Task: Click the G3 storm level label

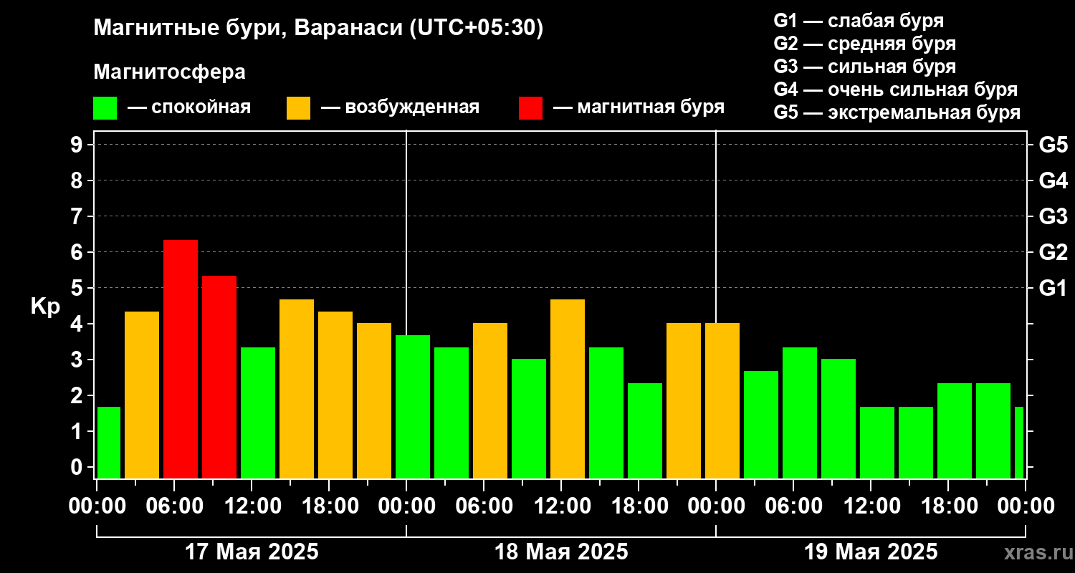Action: pyautogui.click(x=1053, y=216)
